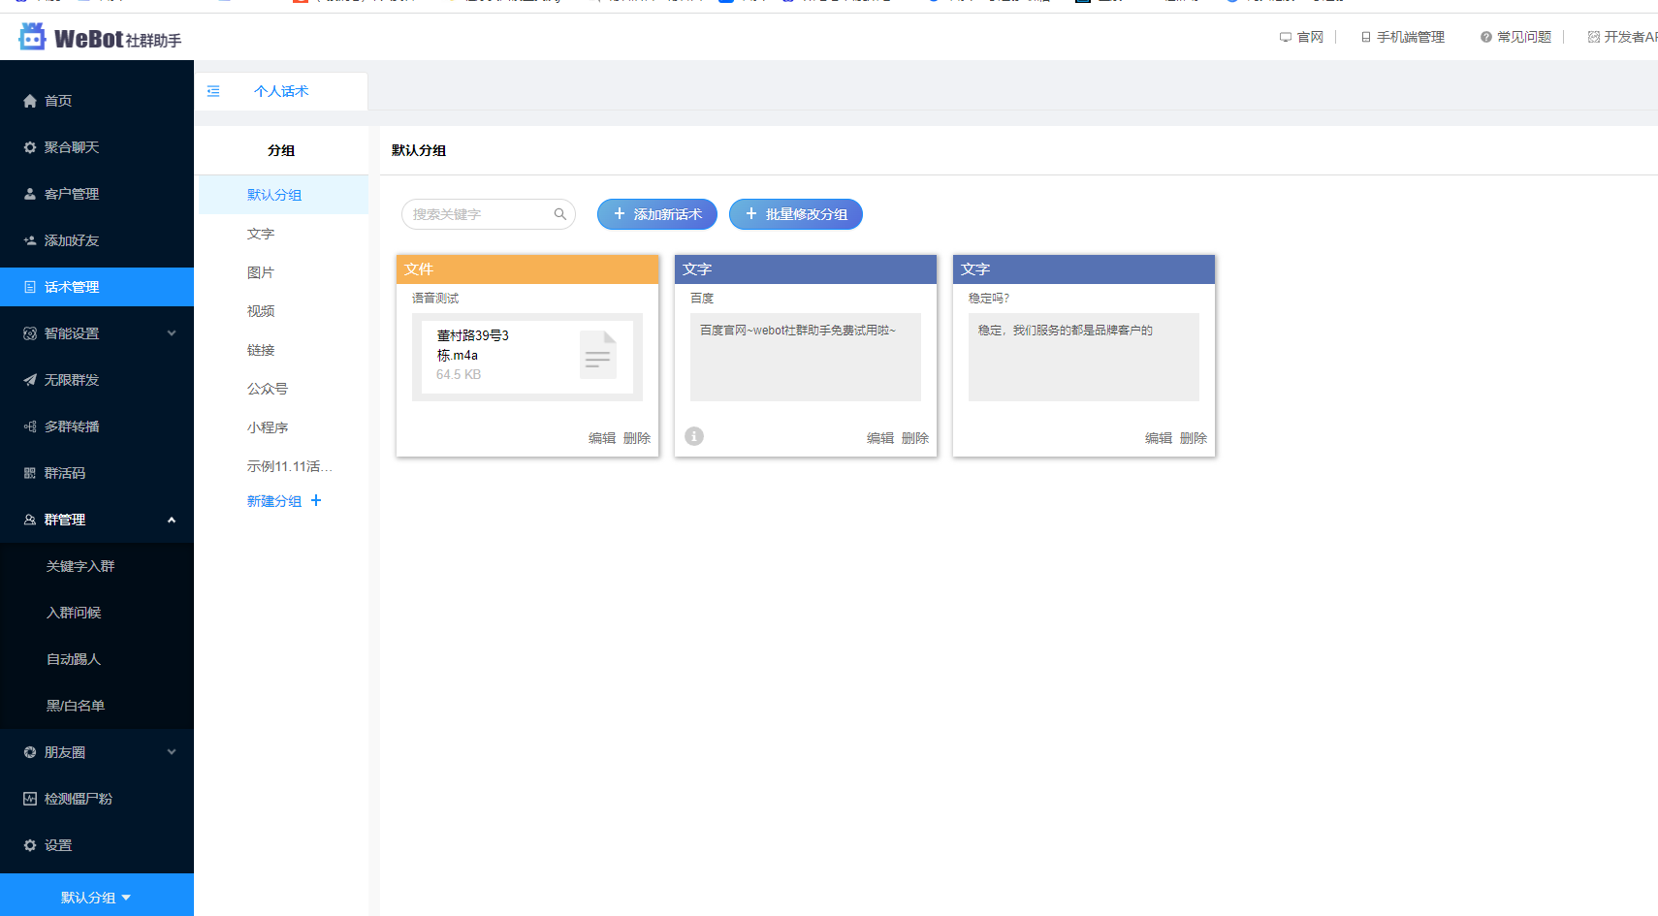Open the 聚合聊天 menu item
Screen dimensions: 1658x916
point(71,147)
